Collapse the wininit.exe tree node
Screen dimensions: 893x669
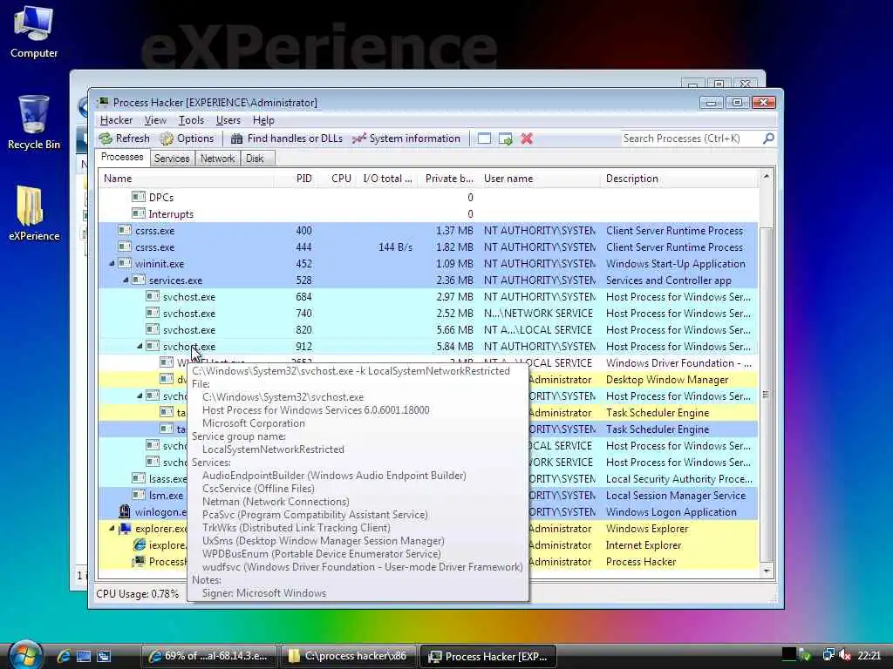pyautogui.click(x=112, y=263)
